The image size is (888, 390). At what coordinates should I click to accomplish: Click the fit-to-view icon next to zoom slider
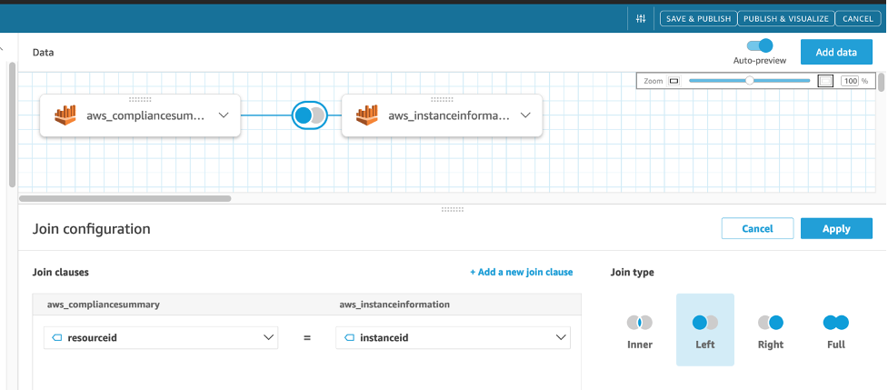click(x=825, y=81)
